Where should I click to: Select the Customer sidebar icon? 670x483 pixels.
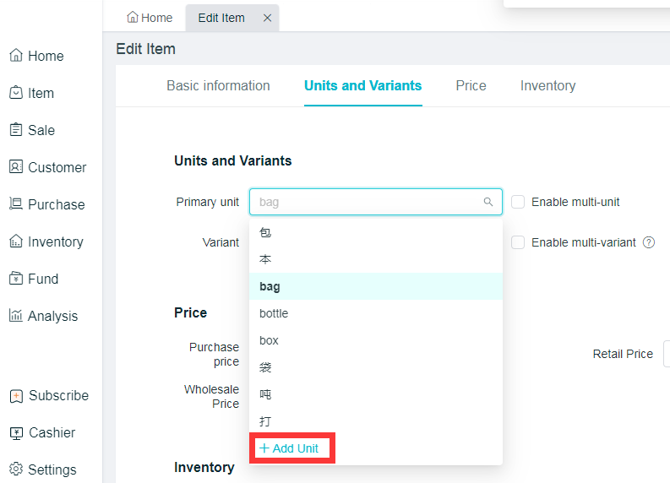coord(15,167)
